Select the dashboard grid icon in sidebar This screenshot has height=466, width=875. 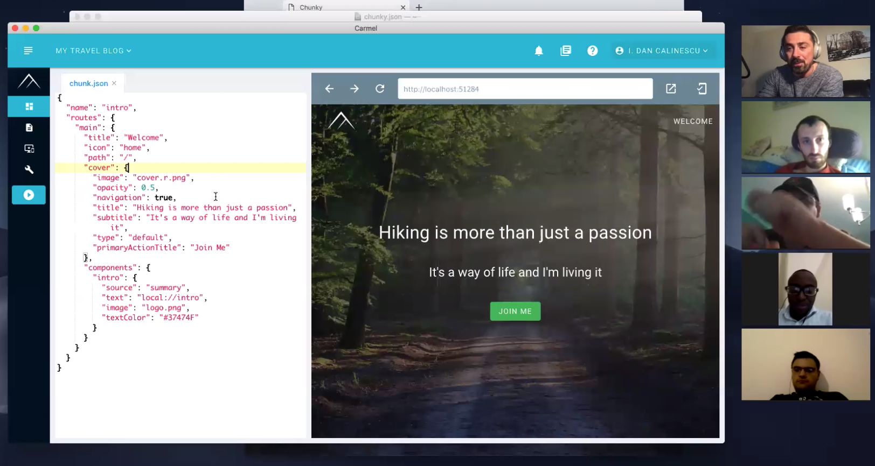[29, 107]
